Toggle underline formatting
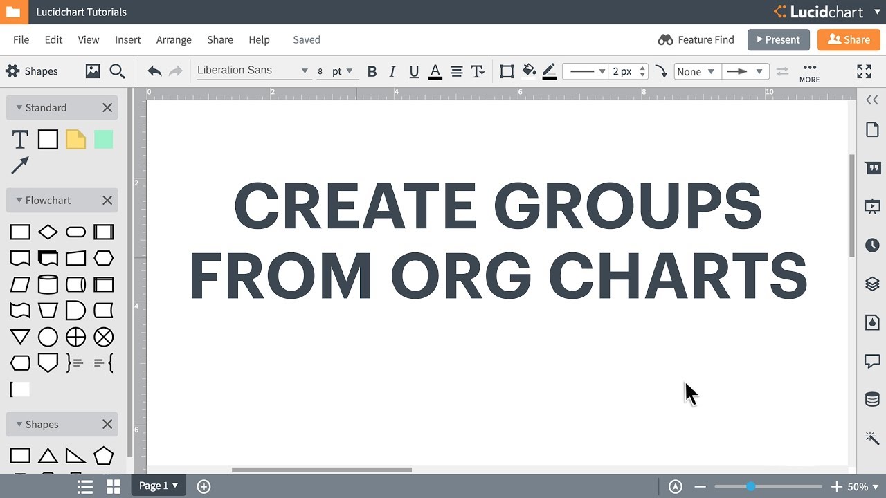The image size is (886, 498). (x=414, y=71)
